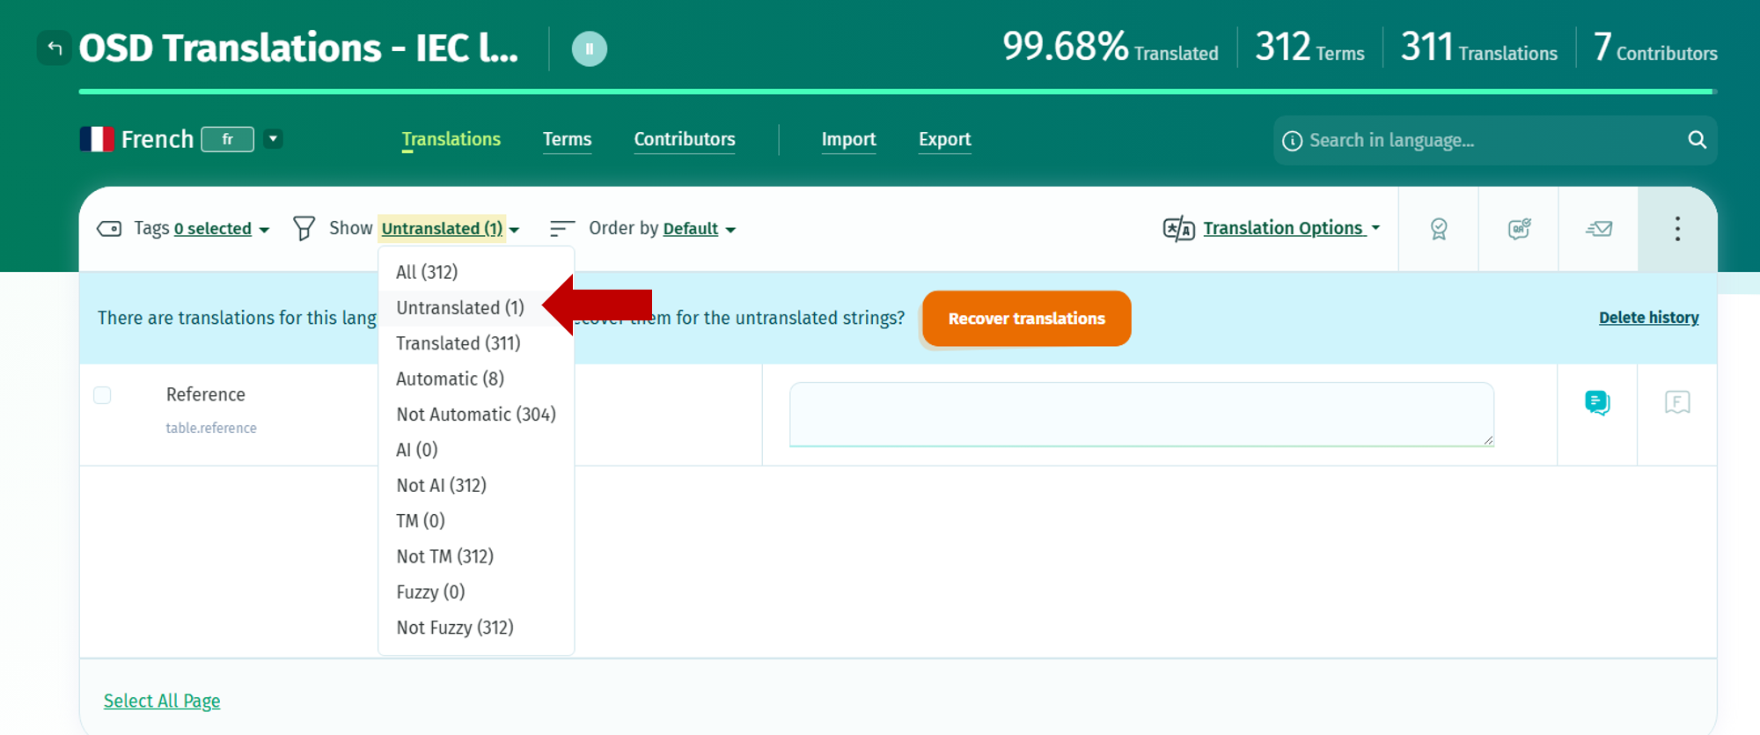Click into the Reference translation text box
This screenshot has height=735, width=1760.
click(1141, 414)
